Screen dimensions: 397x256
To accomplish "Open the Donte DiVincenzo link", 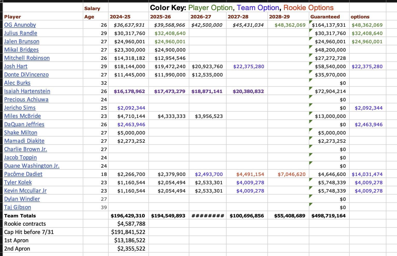I will 26,75.
